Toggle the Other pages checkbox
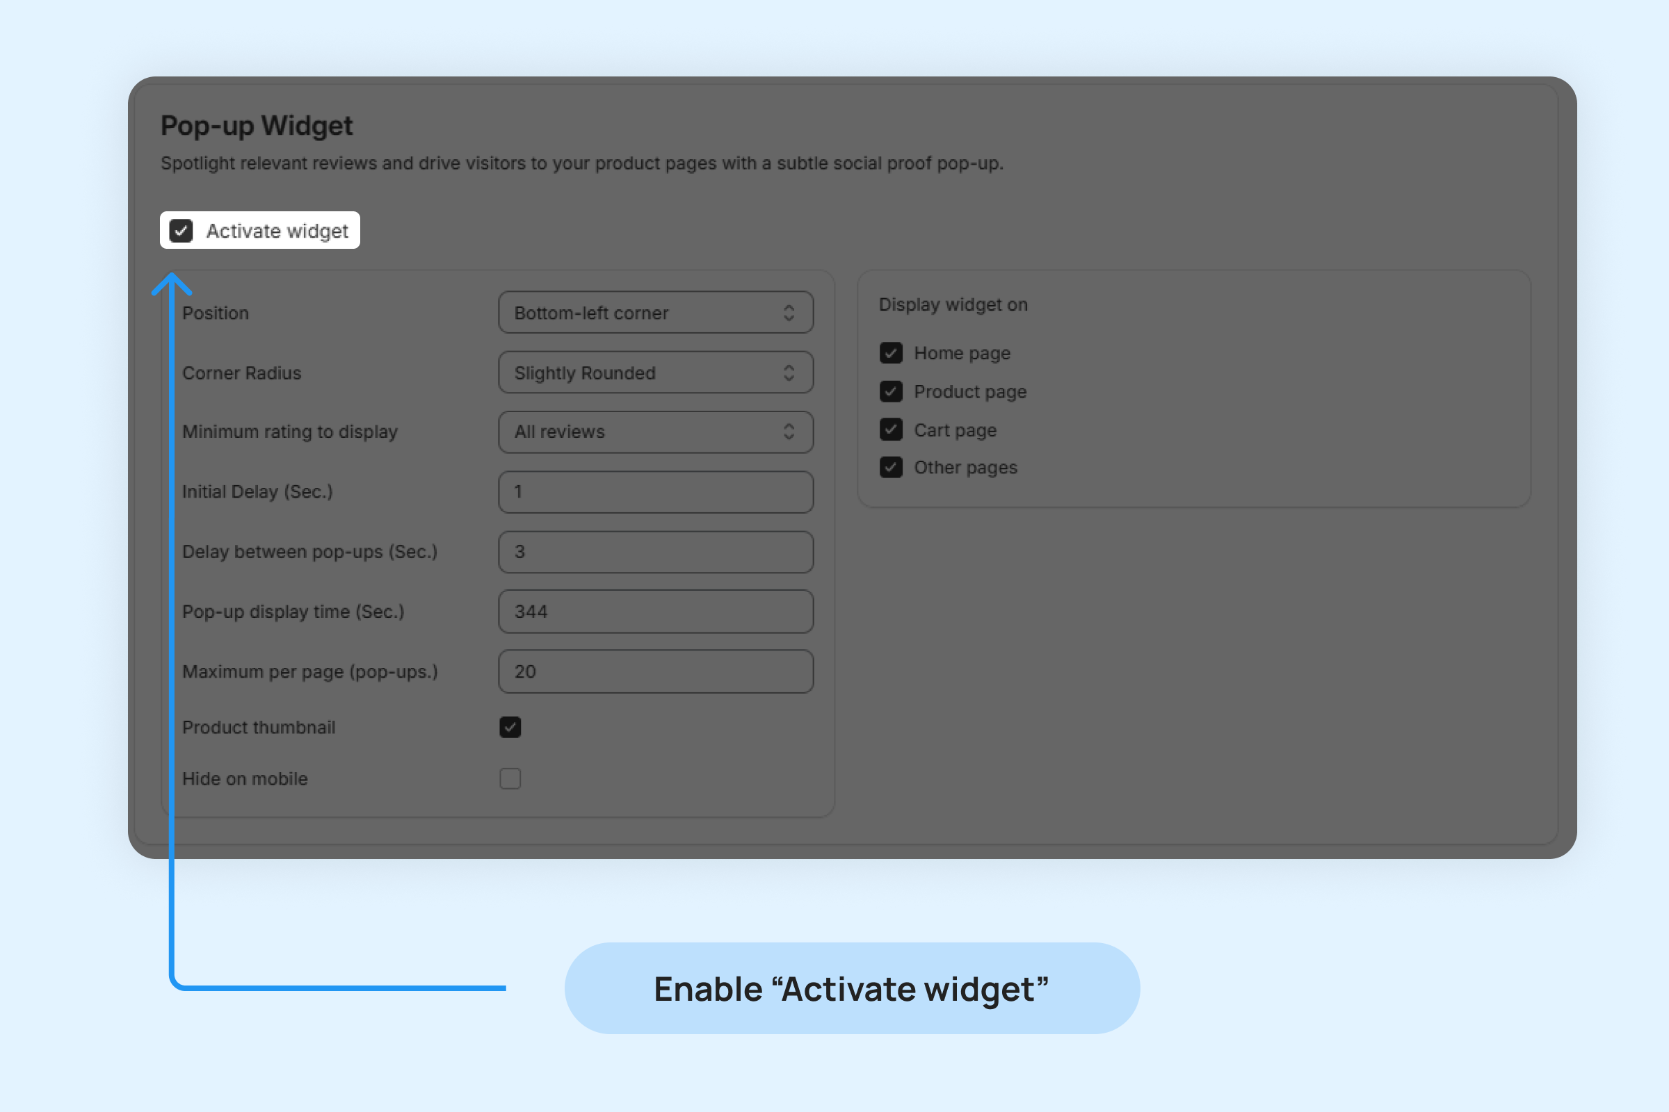The height and width of the screenshot is (1112, 1669). pyautogui.click(x=892, y=467)
